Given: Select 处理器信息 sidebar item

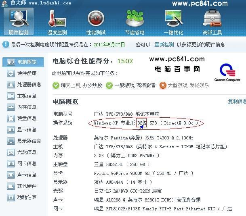Looking at the screenshot, I should [24, 85].
